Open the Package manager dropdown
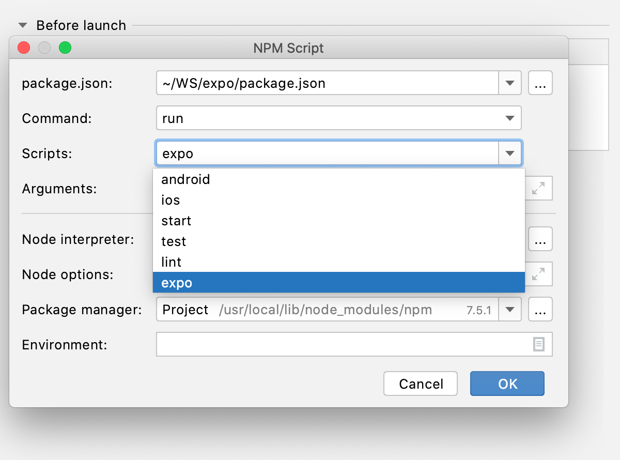 coord(510,309)
